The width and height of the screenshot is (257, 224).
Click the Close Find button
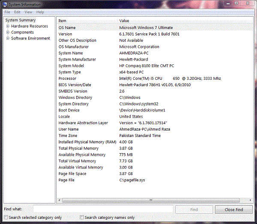(x=234, y=209)
